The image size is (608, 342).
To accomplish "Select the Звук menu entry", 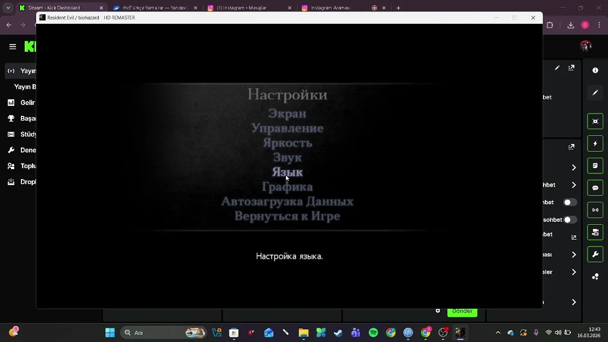I will tap(287, 158).
